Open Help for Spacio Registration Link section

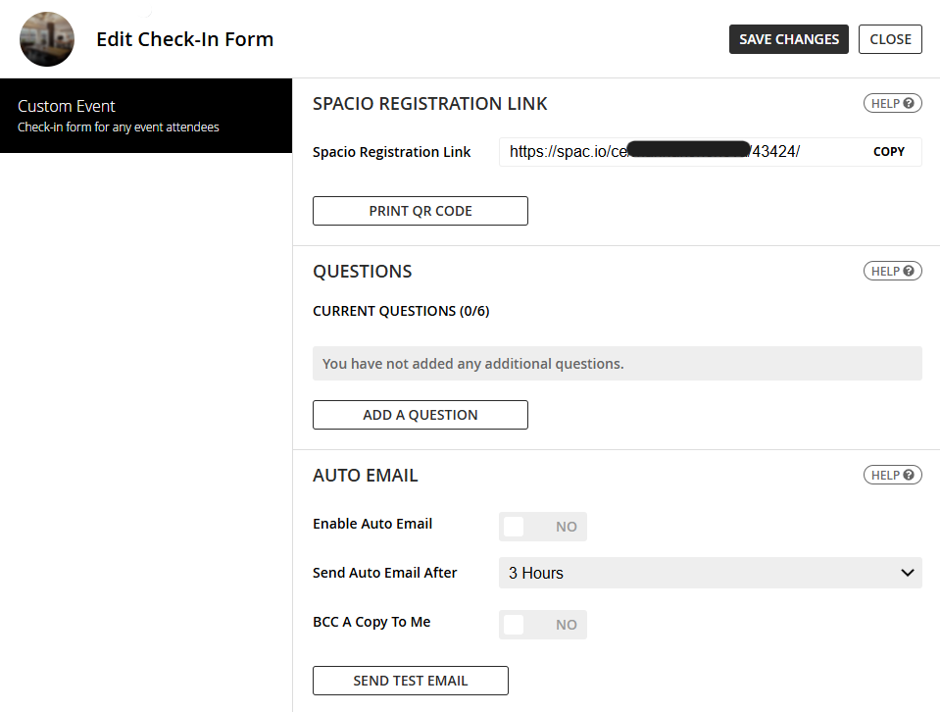coord(891,103)
